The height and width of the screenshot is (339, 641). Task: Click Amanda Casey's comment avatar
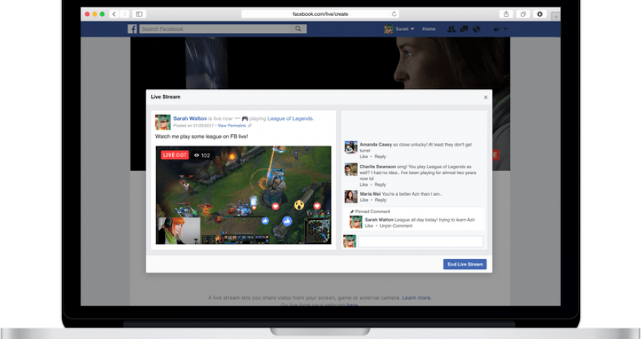click(x=351, y=147)
